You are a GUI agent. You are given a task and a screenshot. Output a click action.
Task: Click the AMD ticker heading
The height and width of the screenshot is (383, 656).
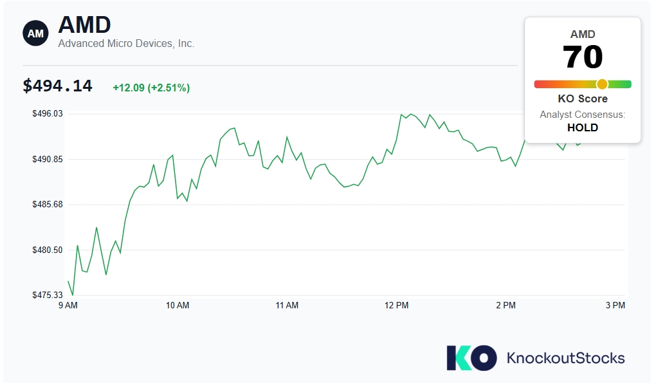pyautogui.click(x=84, y=24)
